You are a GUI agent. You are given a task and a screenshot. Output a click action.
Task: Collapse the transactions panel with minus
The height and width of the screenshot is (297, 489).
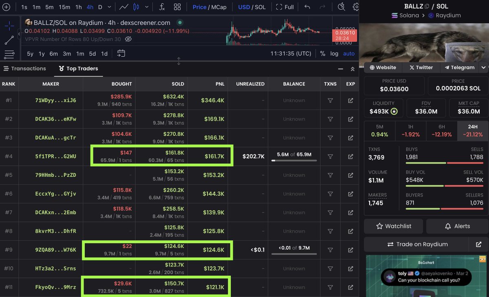[x=341, y=69]
